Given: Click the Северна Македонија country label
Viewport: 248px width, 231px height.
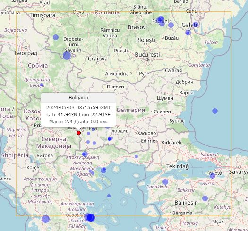Looking at the screenshot, I should [54, 143].
